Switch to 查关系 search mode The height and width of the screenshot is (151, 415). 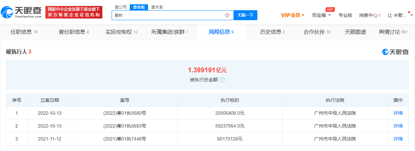pos(157,7)
